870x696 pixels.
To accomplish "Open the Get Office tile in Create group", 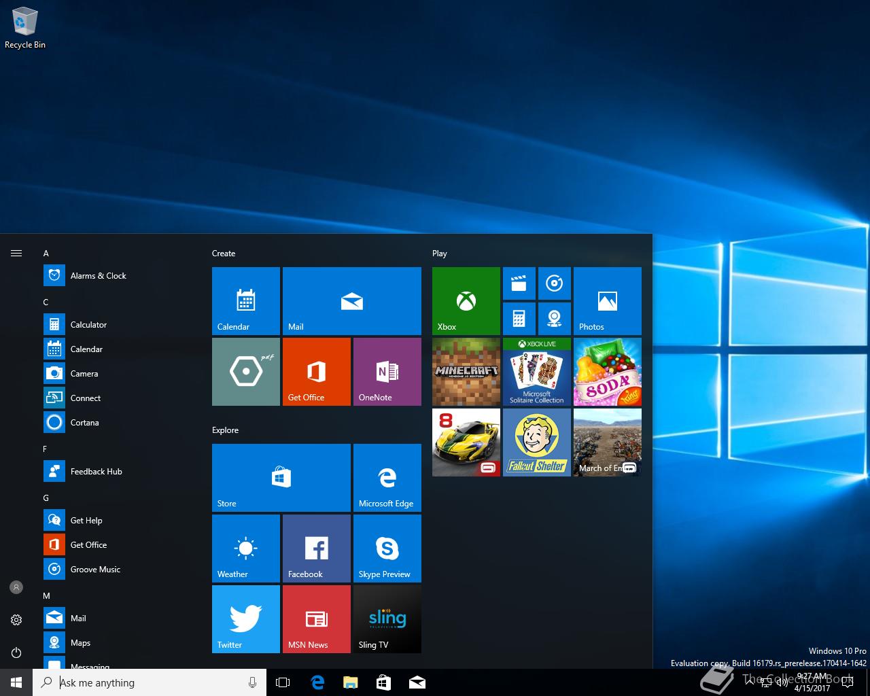I will (317, 372).
